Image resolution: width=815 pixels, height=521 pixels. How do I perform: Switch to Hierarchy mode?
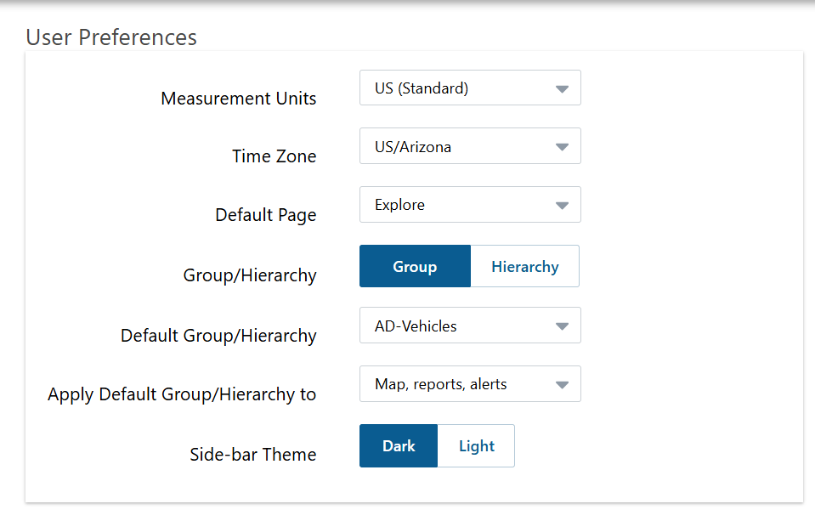pos(525,266)
